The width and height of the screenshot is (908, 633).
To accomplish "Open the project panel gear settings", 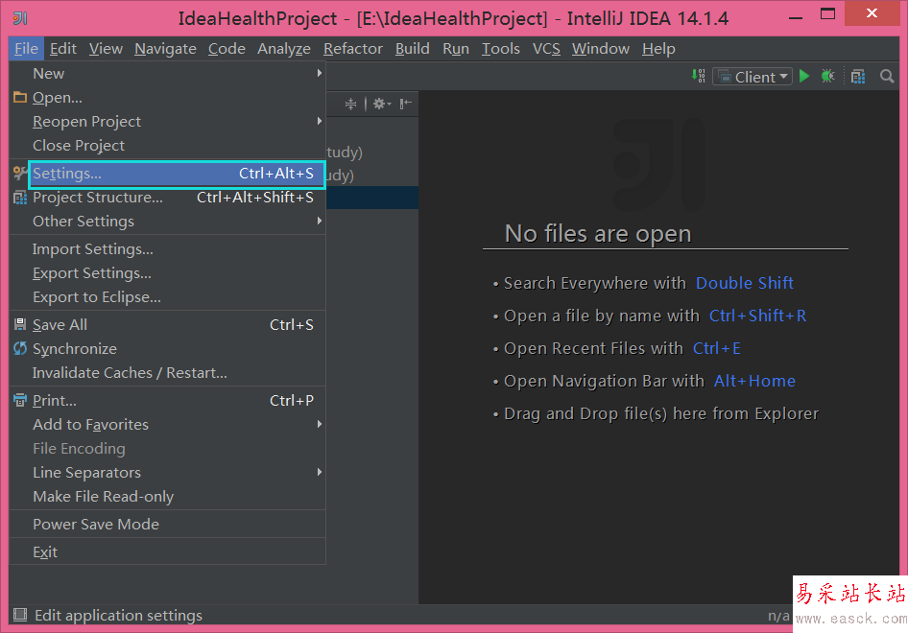I will click(379, 104).
